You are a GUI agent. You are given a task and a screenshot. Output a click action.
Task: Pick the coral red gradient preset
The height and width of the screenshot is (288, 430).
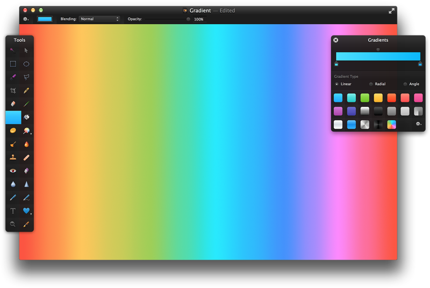coord(405,98)
